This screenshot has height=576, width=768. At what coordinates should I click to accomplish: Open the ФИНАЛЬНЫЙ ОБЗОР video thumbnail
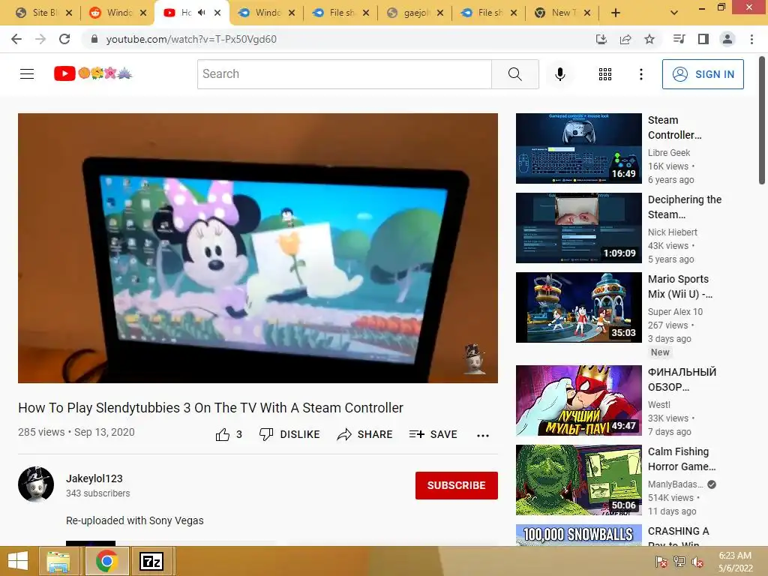(x=578, y=400)
